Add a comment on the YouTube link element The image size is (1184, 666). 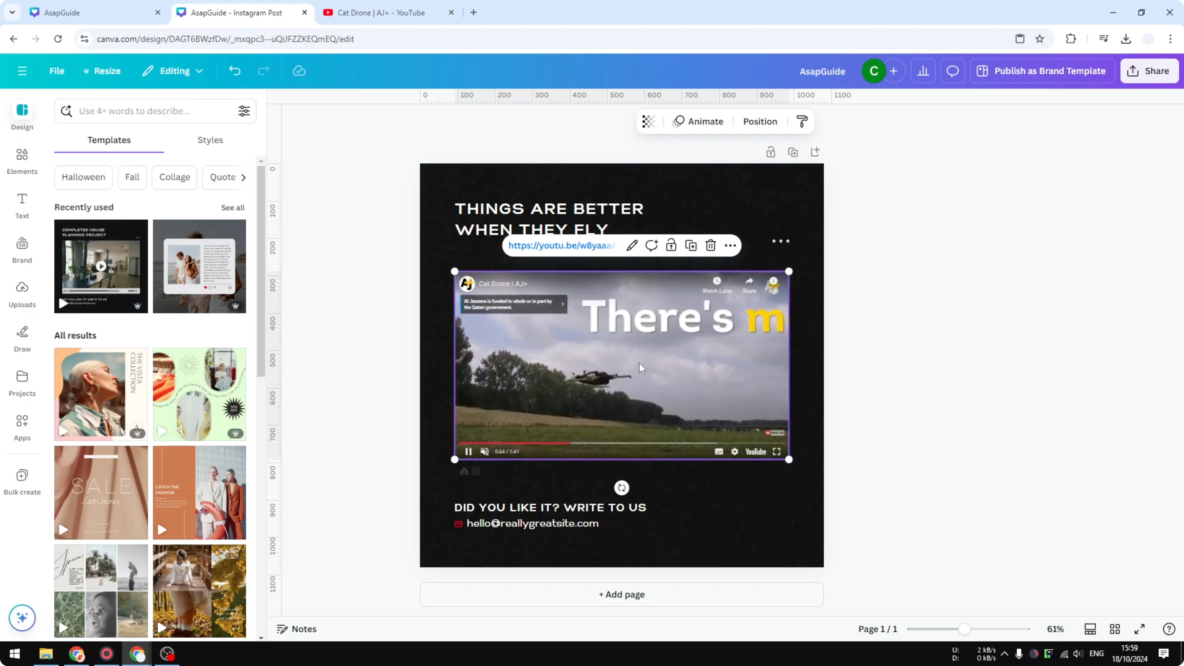651,245
